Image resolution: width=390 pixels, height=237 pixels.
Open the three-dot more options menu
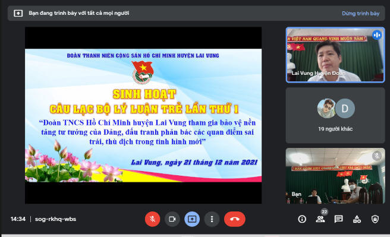[x=212, y=219]
